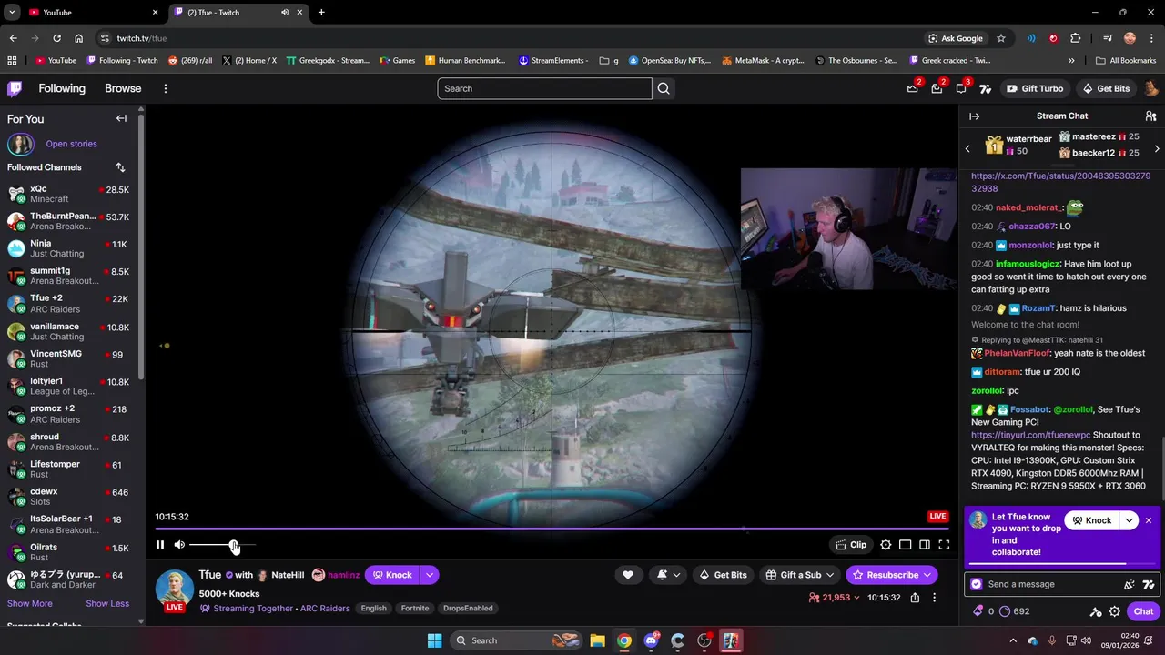Click the Tfue channel avatar
This screenshot has width=1165, height=655.
(x=174, y=589)
